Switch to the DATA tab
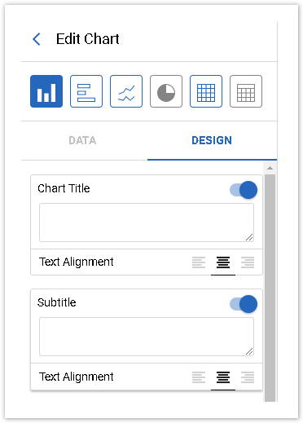This screenshot has width=303, height=423. click(x=82, y=140)
